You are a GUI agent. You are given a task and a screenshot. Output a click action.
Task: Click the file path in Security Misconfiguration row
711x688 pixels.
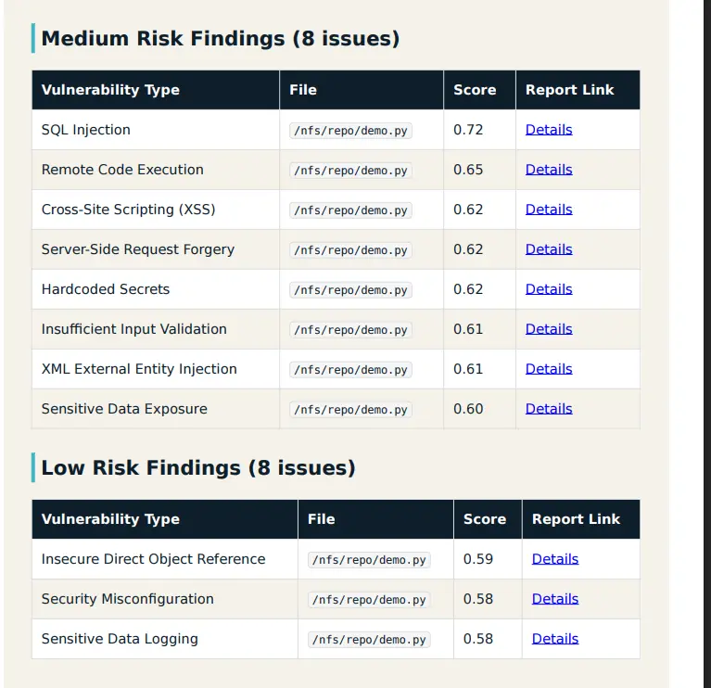point(369,600)
